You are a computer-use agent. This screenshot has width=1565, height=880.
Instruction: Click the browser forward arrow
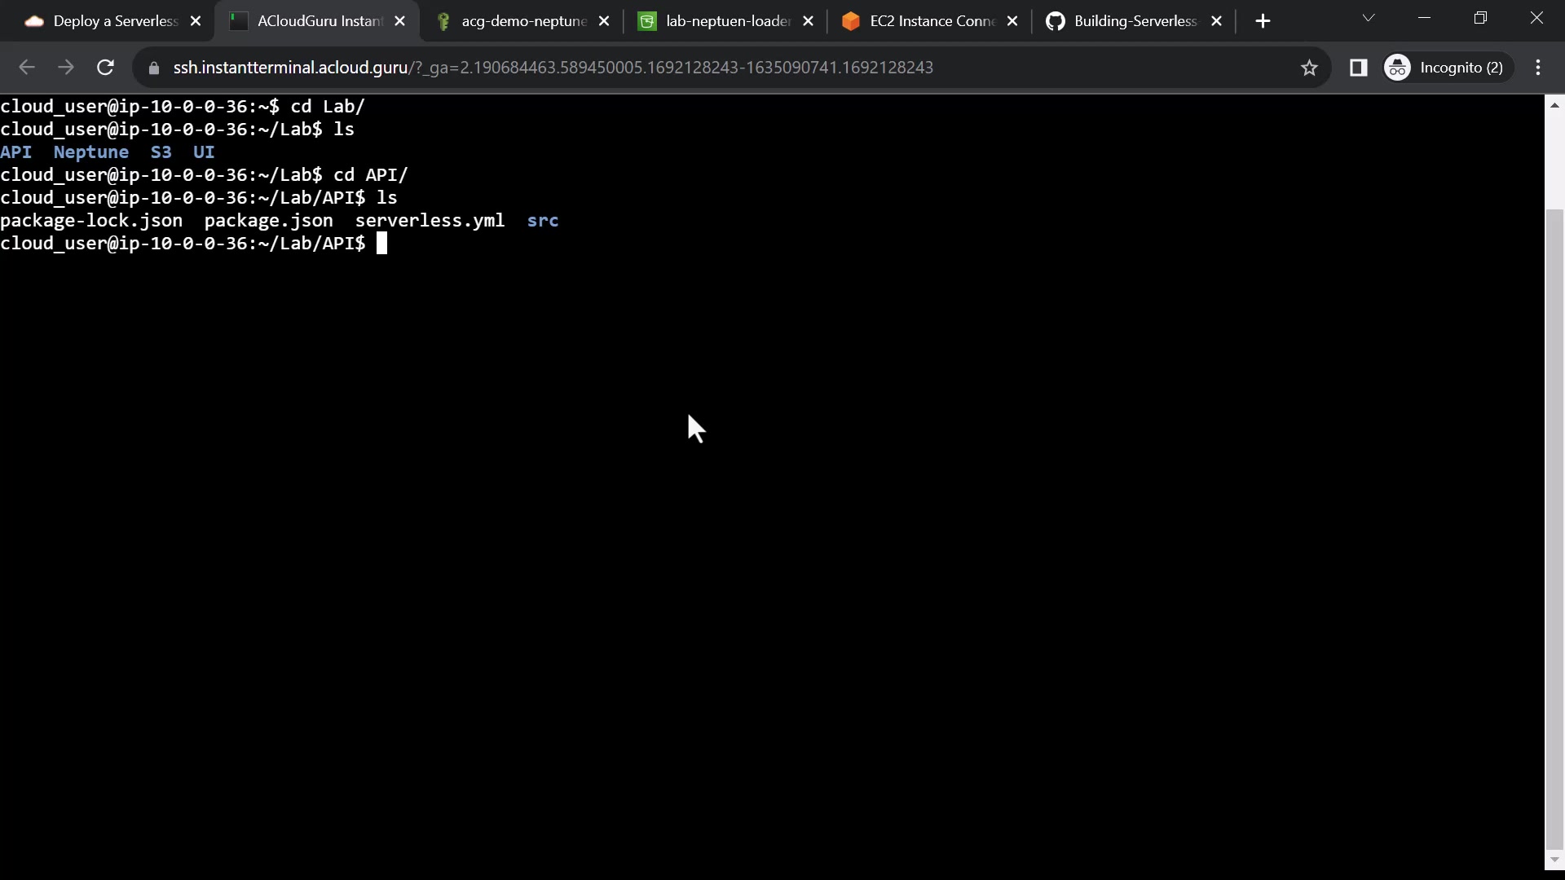66,68
